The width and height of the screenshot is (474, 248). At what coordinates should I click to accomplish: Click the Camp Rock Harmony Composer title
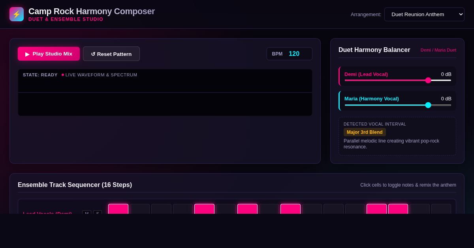coord(92,11)
